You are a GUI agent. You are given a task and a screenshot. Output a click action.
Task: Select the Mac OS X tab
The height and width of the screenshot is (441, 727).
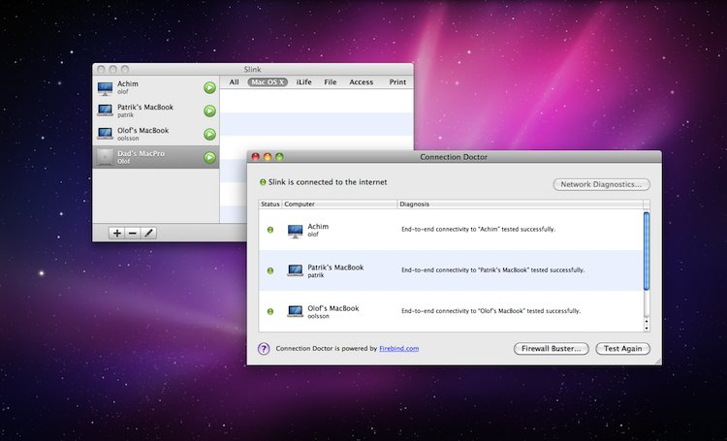(268, 82)
